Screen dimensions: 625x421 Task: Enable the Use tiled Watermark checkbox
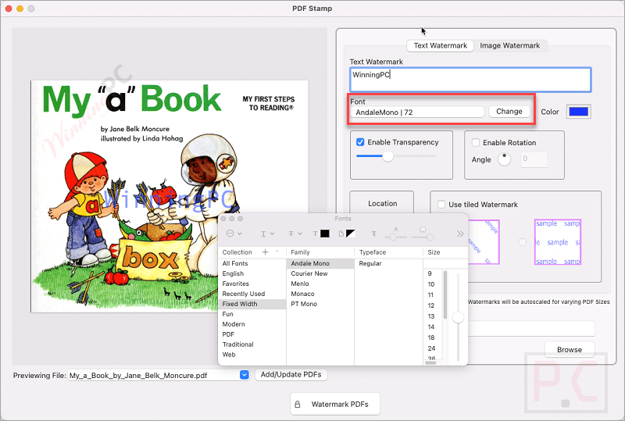click(x=441, y=204)
